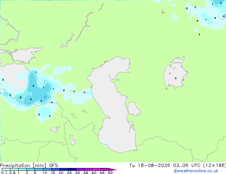
Task: Click the '03..06 UTC' time range text
Action: [x=187, y=165]
